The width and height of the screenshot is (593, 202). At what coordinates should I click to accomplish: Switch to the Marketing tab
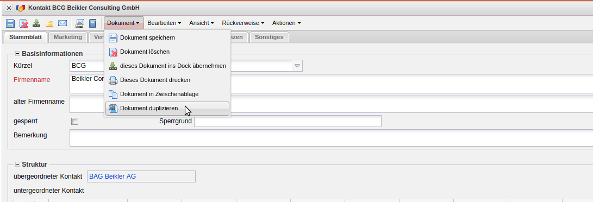(68, 37)
